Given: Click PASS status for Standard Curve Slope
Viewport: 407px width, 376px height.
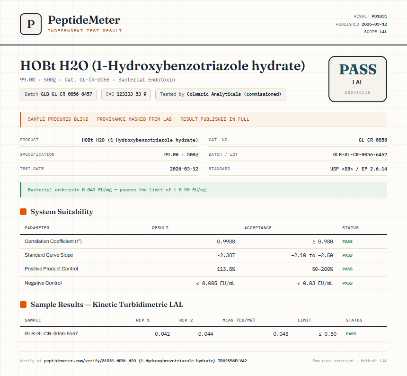Looking at the screenshot, I should tap(347, 255).
